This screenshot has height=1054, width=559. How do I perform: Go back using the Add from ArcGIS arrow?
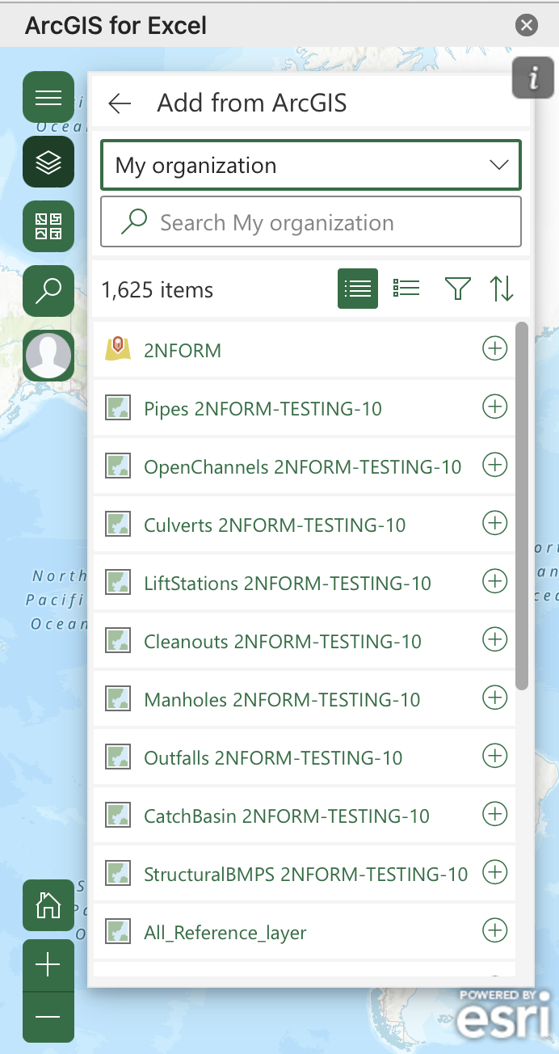coord(120,103)
